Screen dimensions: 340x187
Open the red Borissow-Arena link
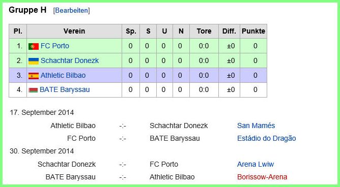pos(262,177)
